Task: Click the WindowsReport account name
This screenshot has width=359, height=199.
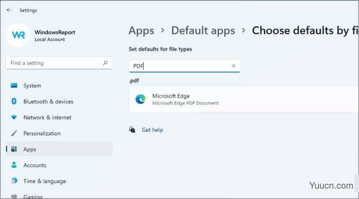Action: 55,32
